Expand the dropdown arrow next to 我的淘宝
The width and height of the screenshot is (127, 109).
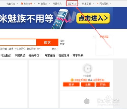(18, 4)
